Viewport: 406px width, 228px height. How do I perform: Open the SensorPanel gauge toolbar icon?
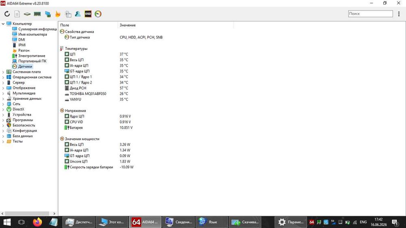[x=98, y=14]
